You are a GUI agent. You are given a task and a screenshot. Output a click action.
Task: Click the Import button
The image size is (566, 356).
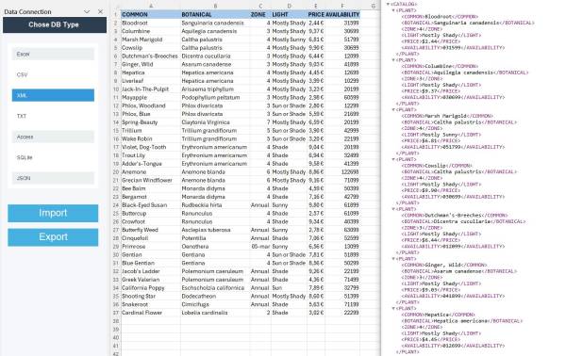click(x=53, y=213)
